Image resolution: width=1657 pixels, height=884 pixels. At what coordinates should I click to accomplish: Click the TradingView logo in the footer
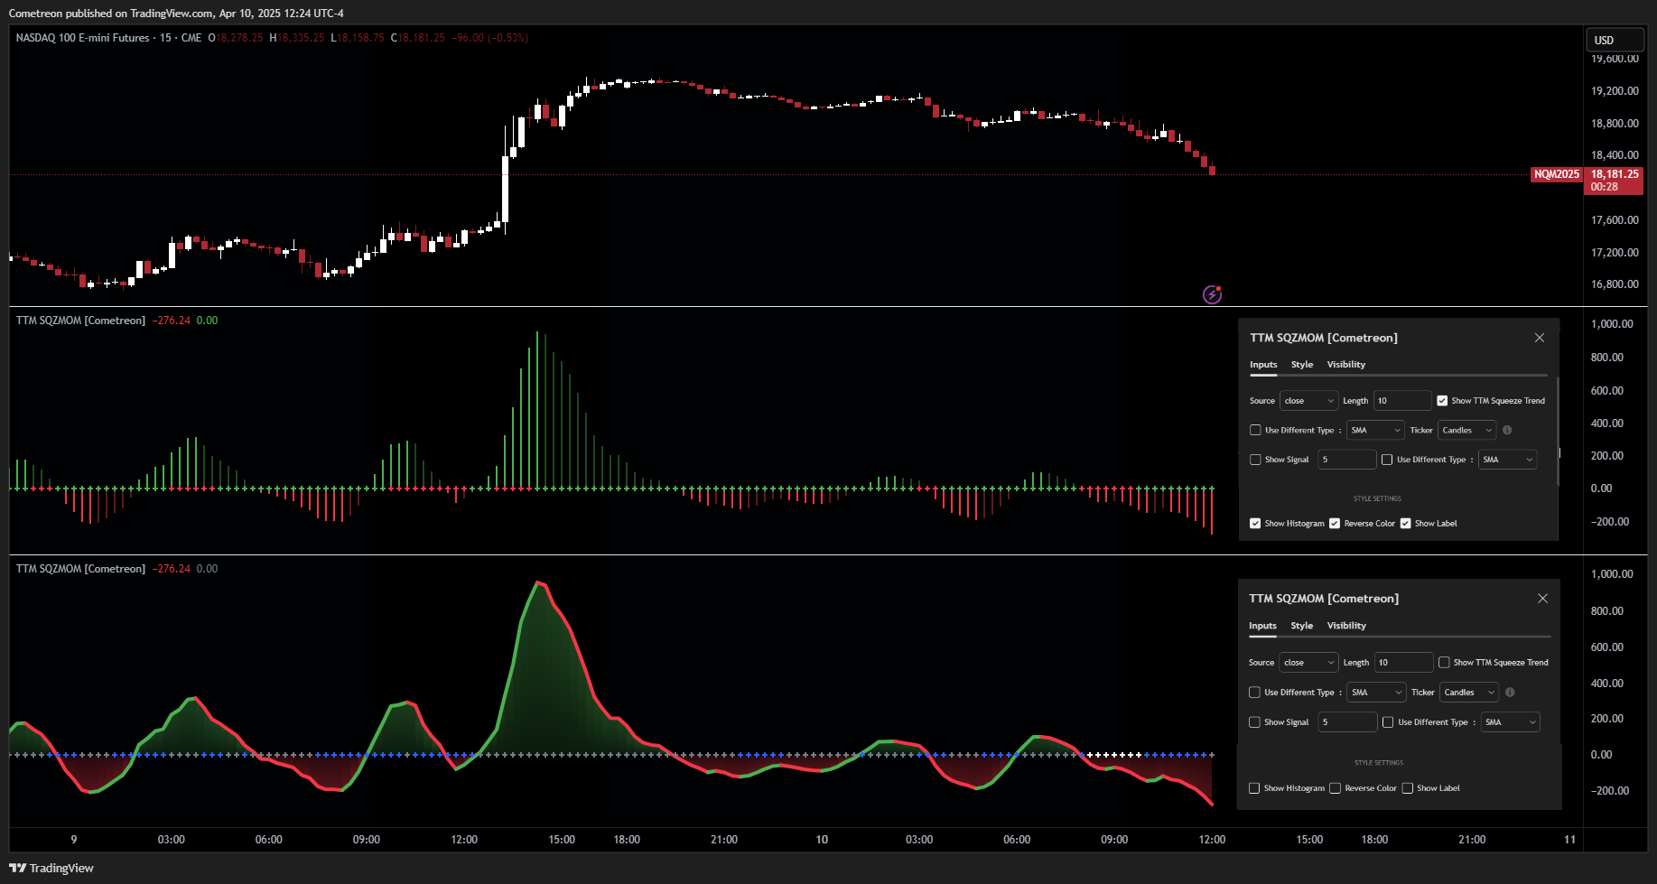[51, 868]
